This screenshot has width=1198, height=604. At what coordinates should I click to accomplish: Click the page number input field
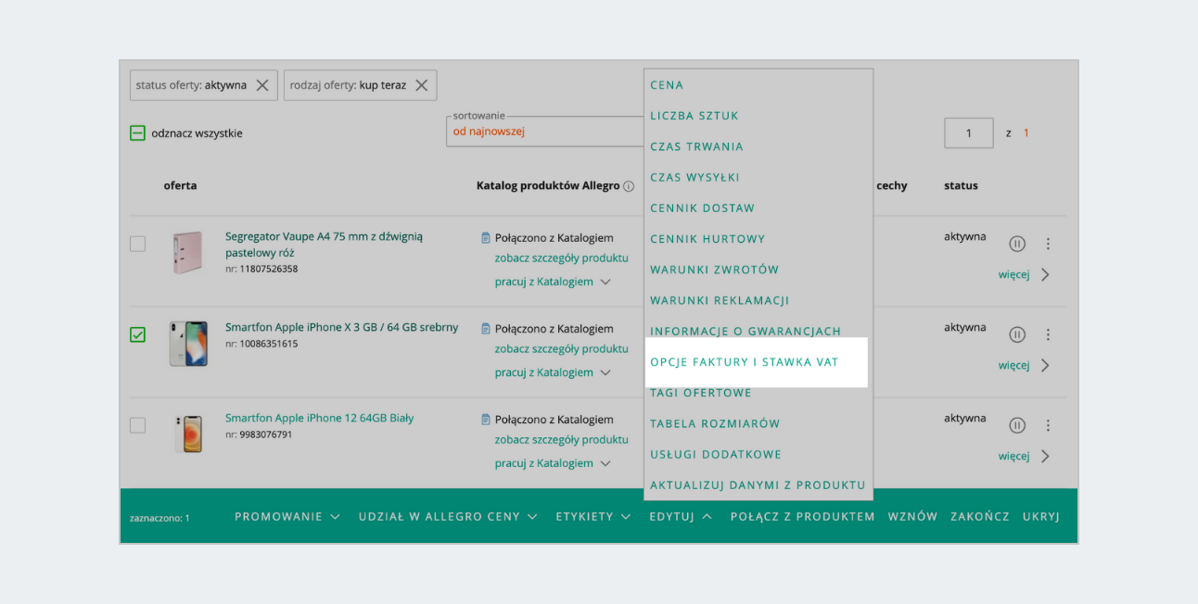969,133
